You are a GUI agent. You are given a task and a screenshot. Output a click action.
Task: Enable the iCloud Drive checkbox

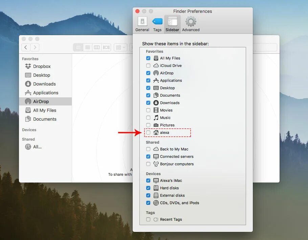pos(148,66)
